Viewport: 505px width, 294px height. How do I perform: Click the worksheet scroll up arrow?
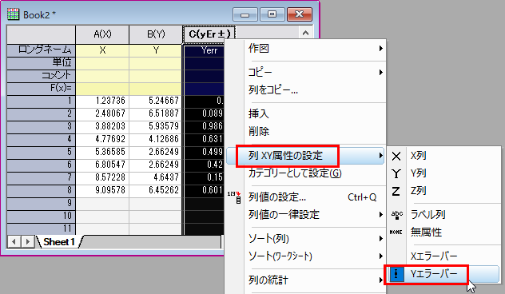(x=305, y=33)
